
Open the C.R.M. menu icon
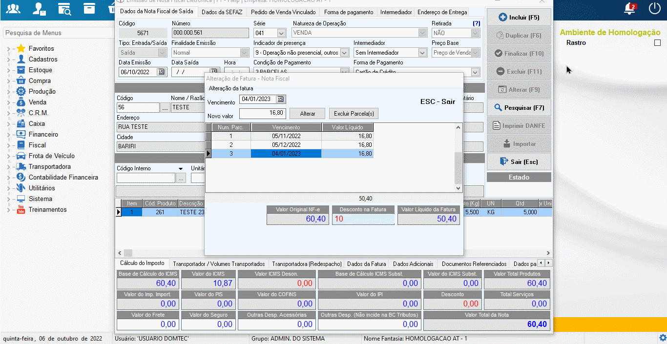point(21,113)
